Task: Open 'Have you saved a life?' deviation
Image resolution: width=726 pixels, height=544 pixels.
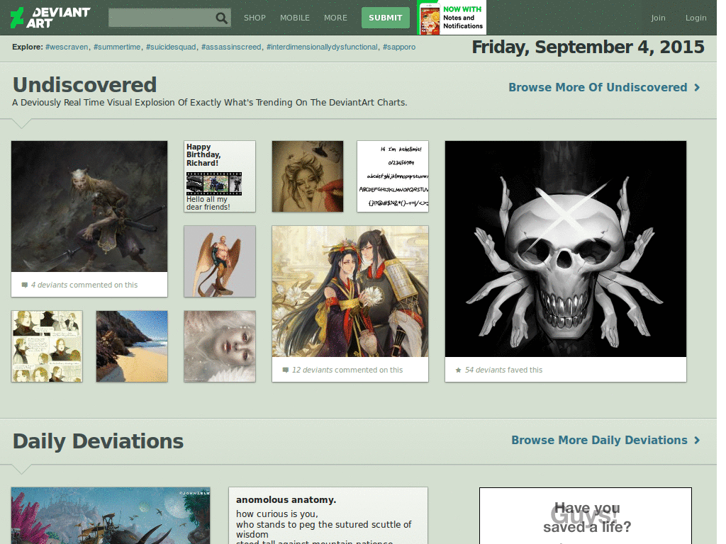Action: click(585, 516)
